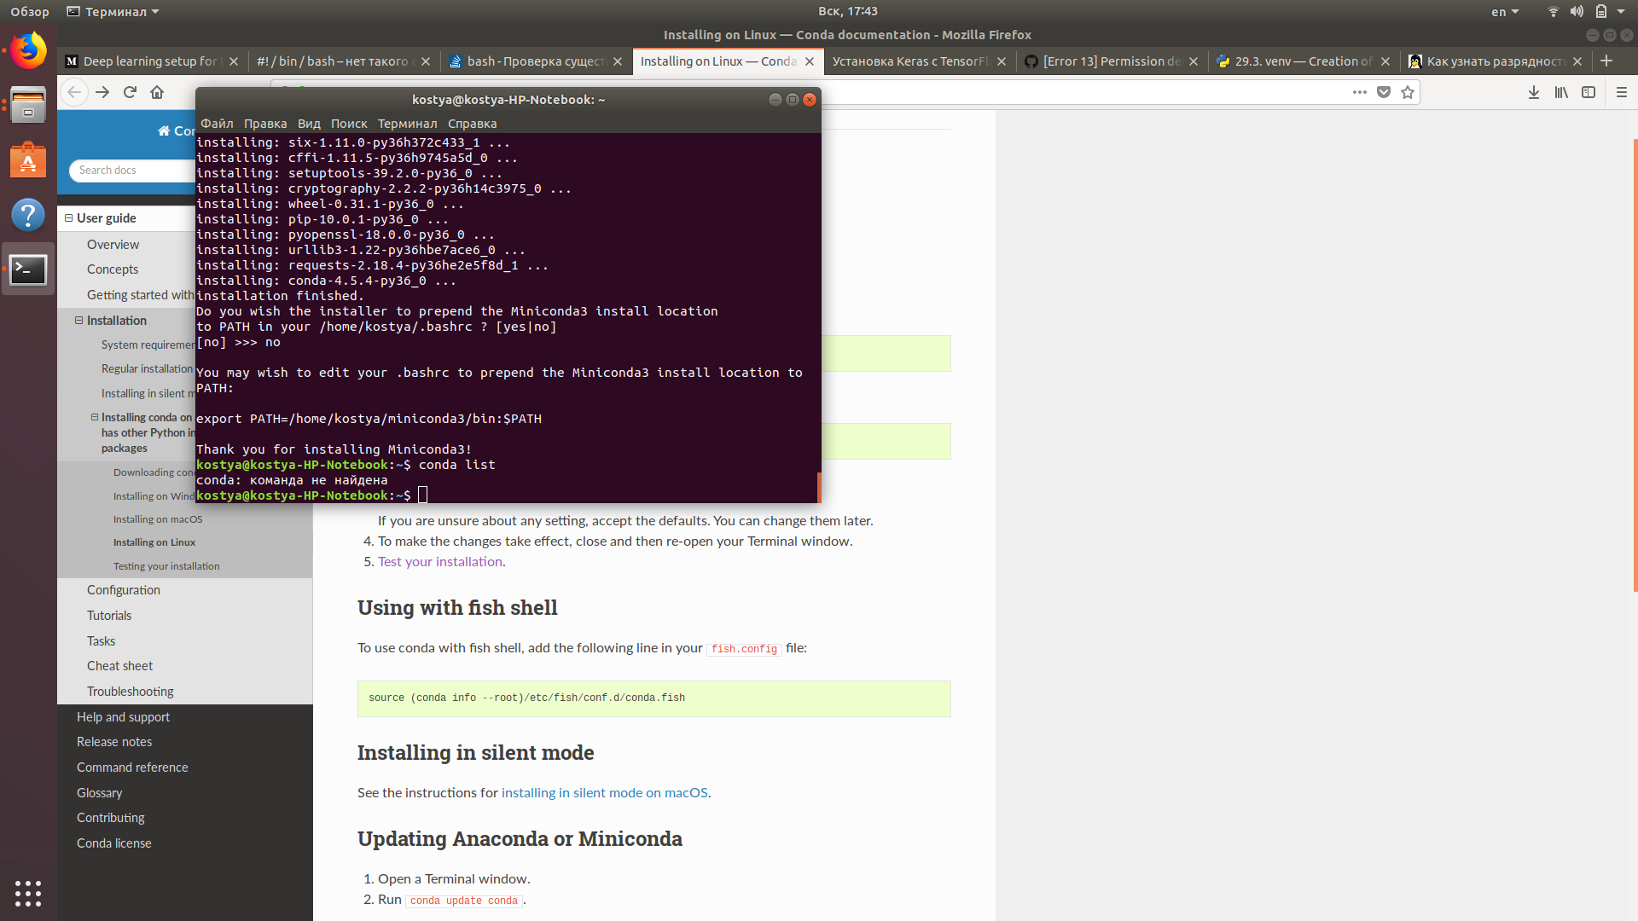1638x921 pixels.
Task: Close the Deep learning setup tab
Action: (234, 61)
